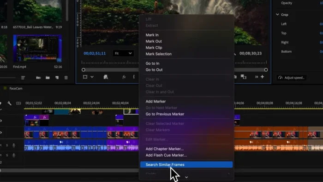Select the white-outlined clip on top track
Image resolution: width=323 pixels, height=182 pixels.
[131, 111]
